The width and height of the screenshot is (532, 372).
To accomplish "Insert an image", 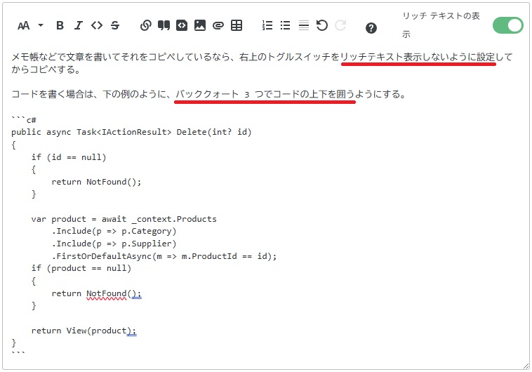I will [x=200, y=25].
